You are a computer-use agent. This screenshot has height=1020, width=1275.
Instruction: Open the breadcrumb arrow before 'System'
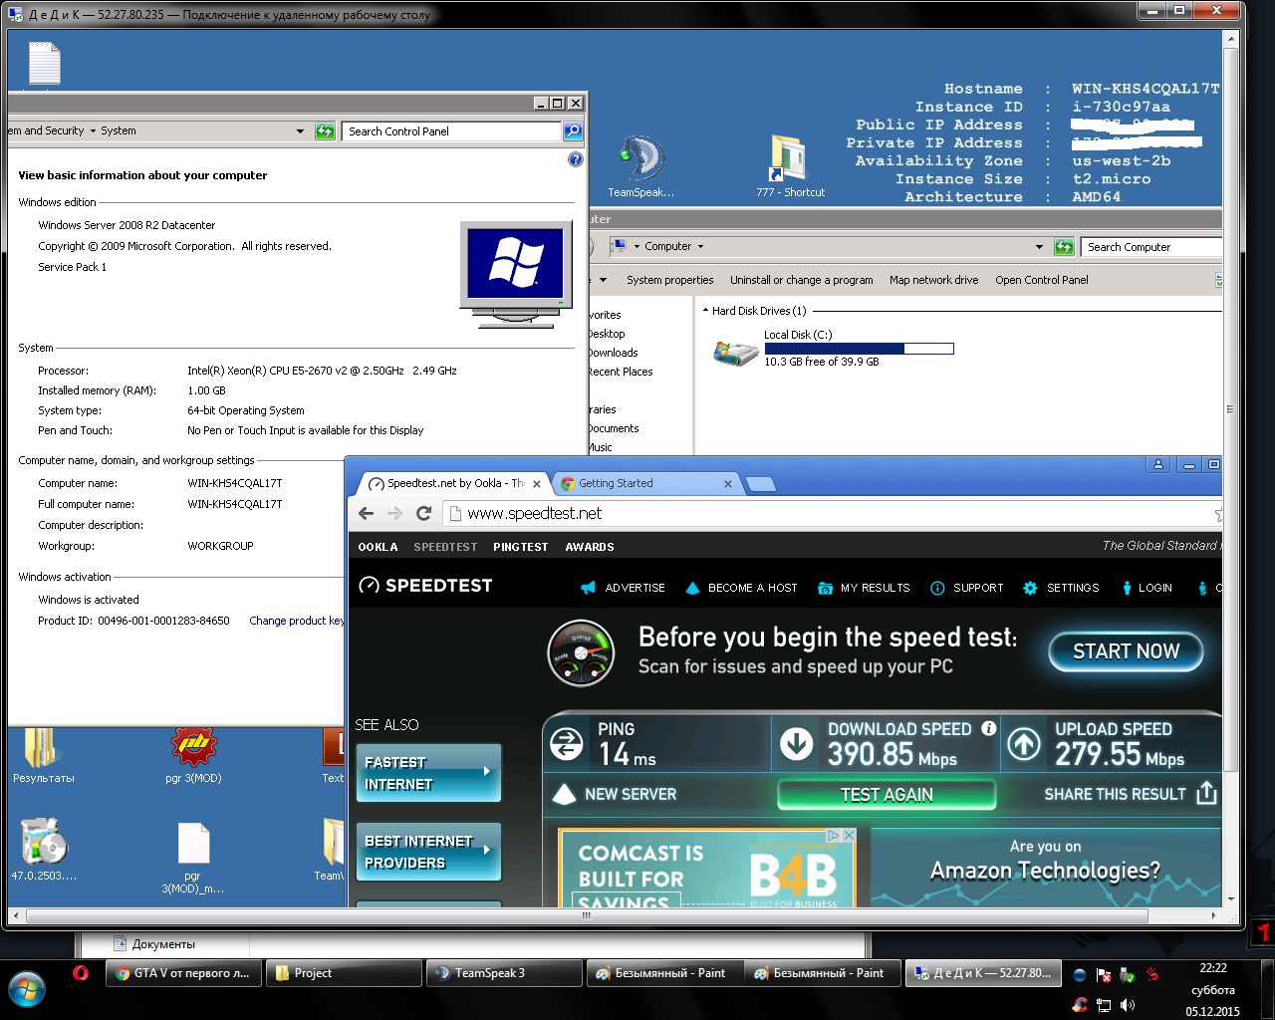93,130
